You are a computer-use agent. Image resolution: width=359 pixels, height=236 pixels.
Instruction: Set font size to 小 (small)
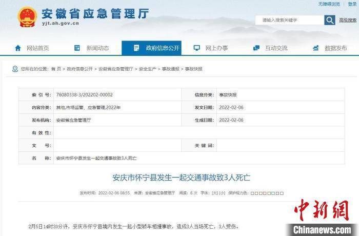point(222,193)
